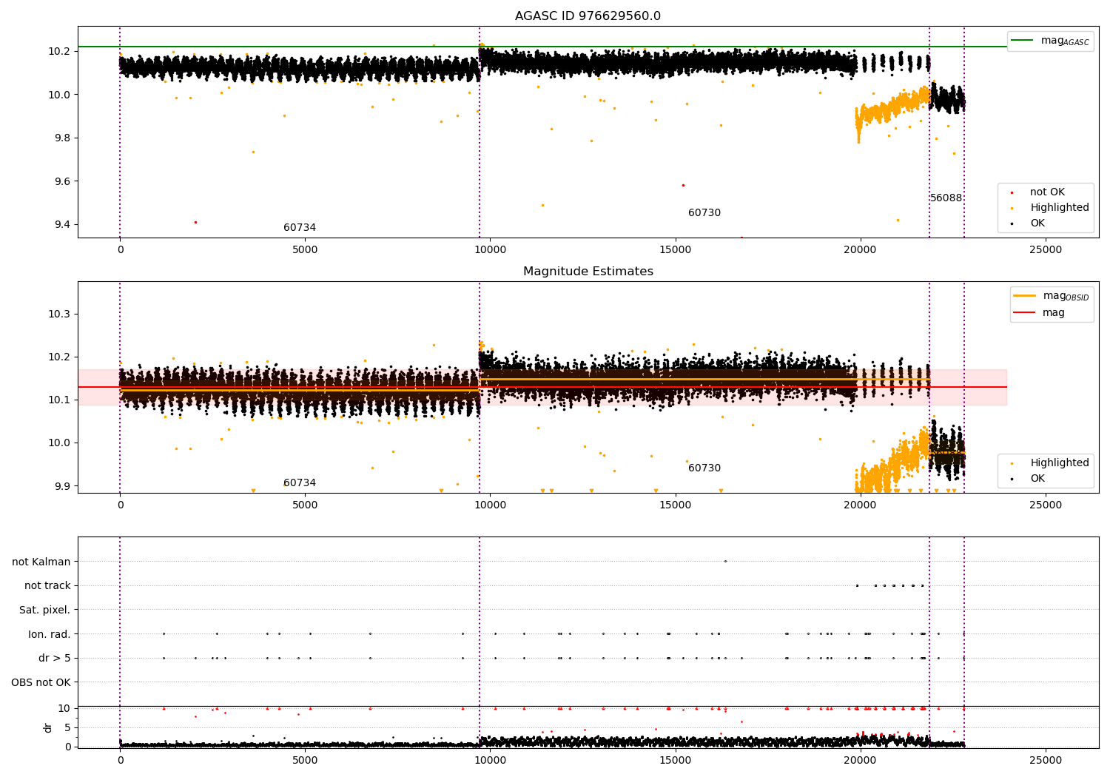1110x777 pixels.
Task: Click the "15000" x-tick under the middle plot
Action: [x=676, y=505]
